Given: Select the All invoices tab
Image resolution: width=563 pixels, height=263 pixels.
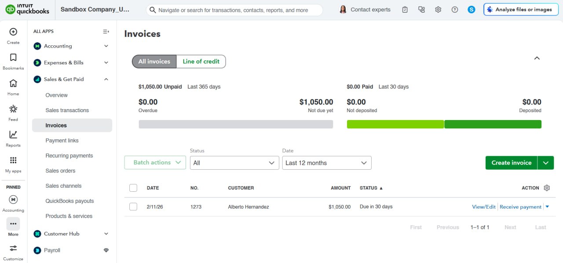Looking at the screenshot, I should pyautogui.click(x=154, y=61).
